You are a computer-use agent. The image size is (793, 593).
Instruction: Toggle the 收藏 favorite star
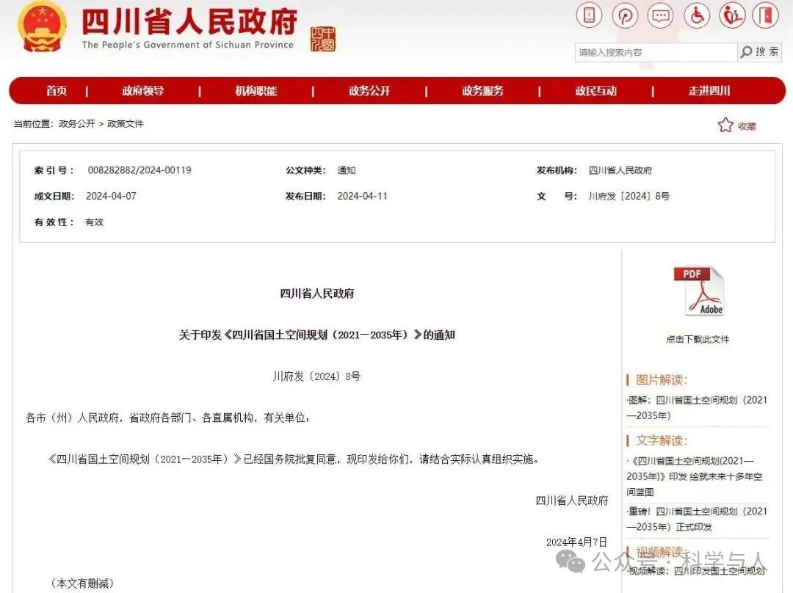click(x=725, y=125)
